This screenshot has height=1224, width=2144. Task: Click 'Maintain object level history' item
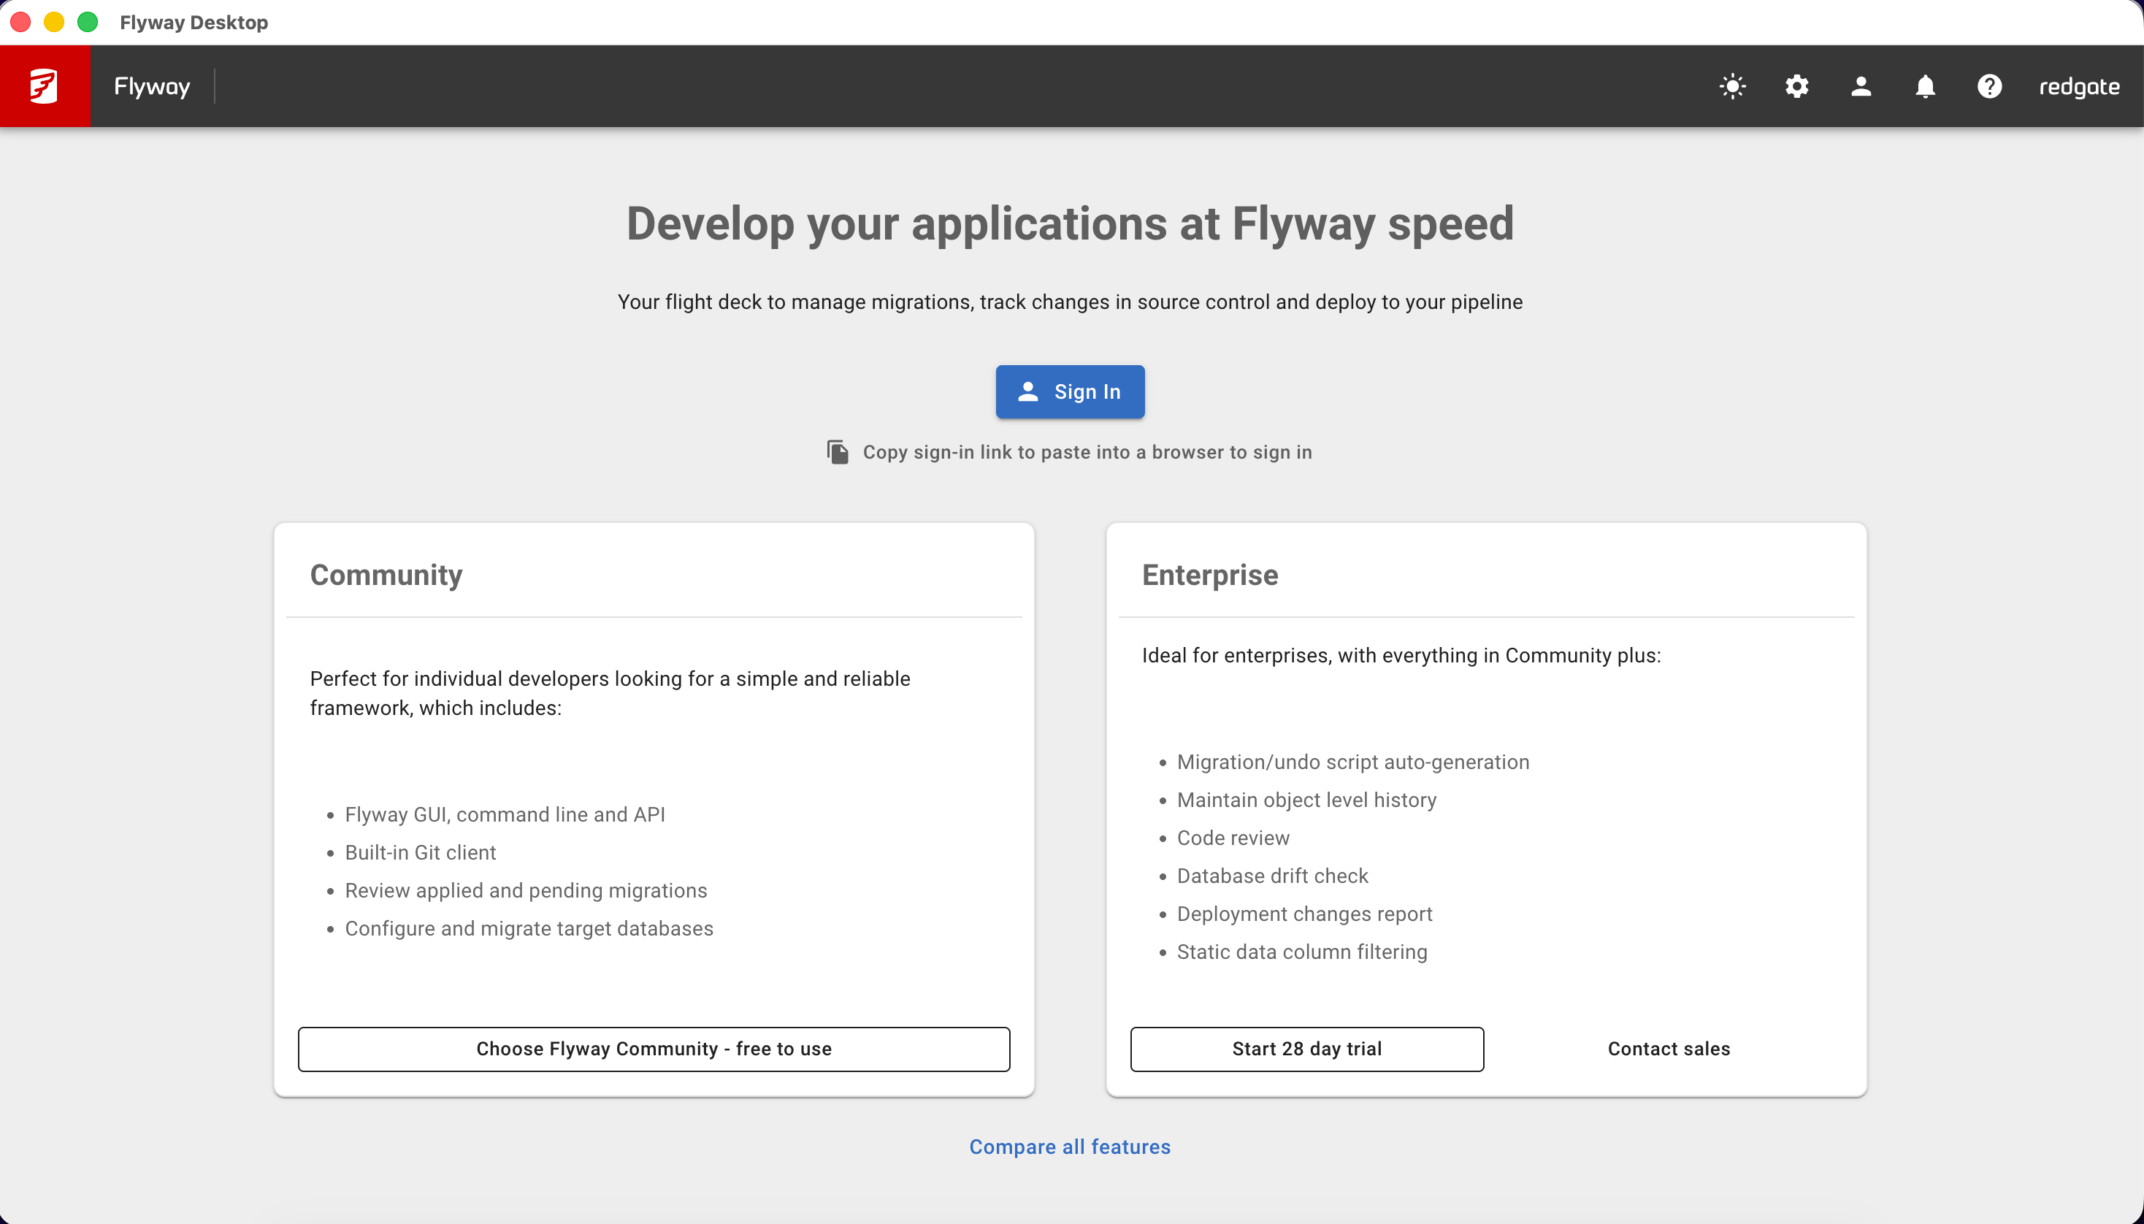(1307, 800)
